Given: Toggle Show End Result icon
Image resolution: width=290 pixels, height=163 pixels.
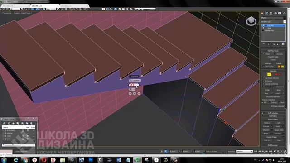Looking at the screenshot, I should click(x=269, y=44).
